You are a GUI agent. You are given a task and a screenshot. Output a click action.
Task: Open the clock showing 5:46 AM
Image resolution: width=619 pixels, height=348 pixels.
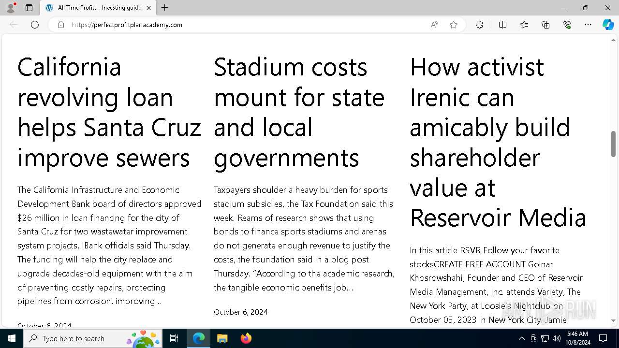click(x=578, y=338)
